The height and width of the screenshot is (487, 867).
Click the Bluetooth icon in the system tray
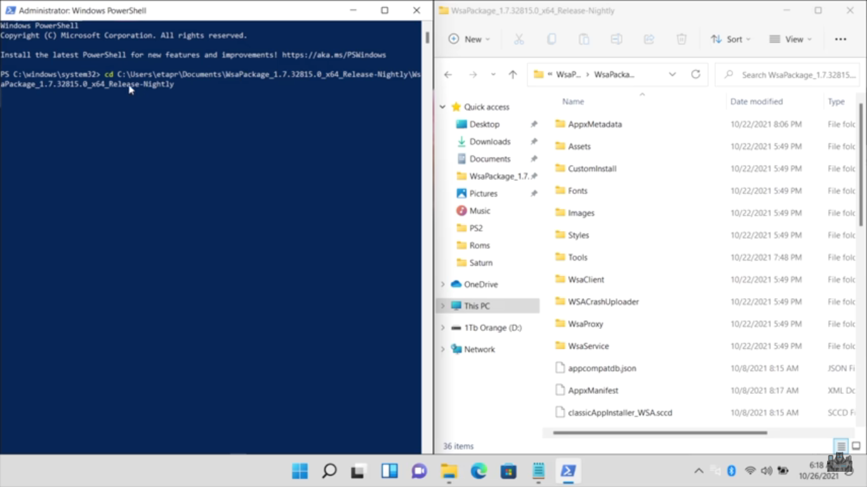coord(731,471)
